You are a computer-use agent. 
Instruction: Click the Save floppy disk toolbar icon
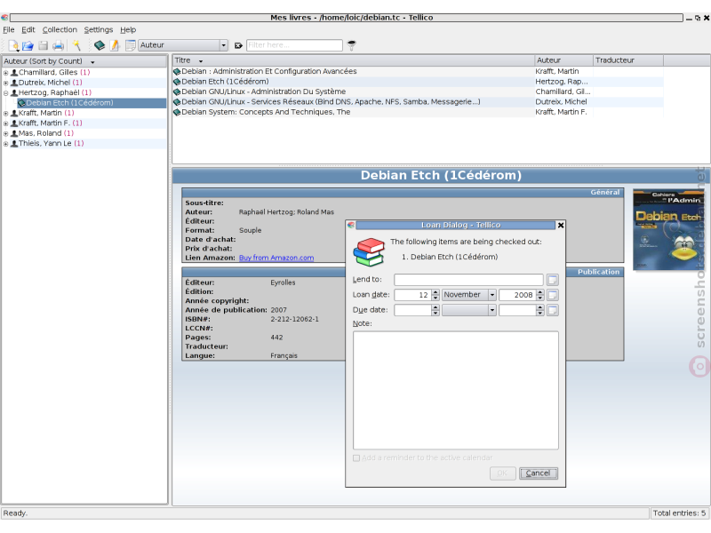pyautogui.click(x=43, y=45)
